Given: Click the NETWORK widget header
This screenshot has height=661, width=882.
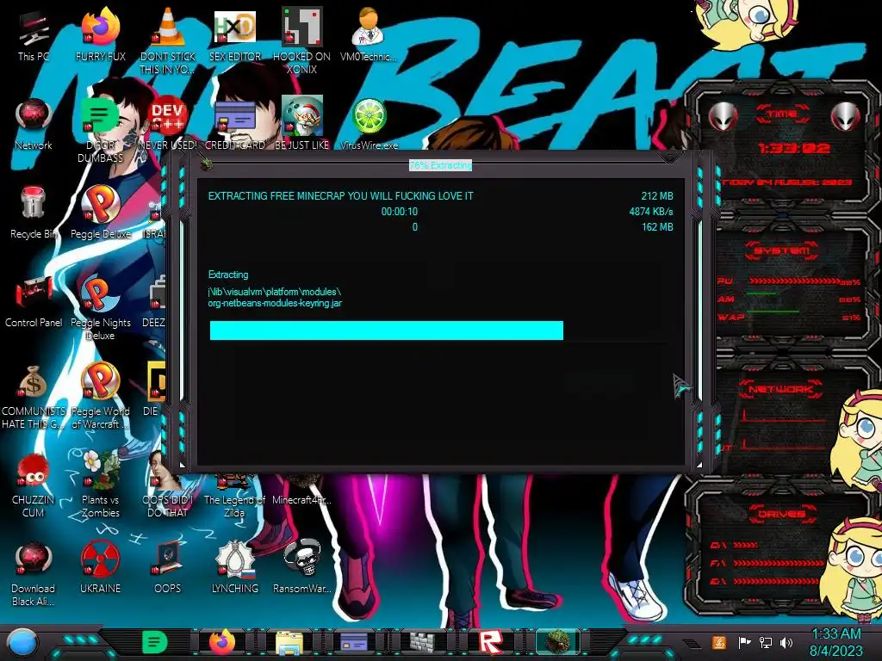Looking at the screenshot, I should click(780, 389).
